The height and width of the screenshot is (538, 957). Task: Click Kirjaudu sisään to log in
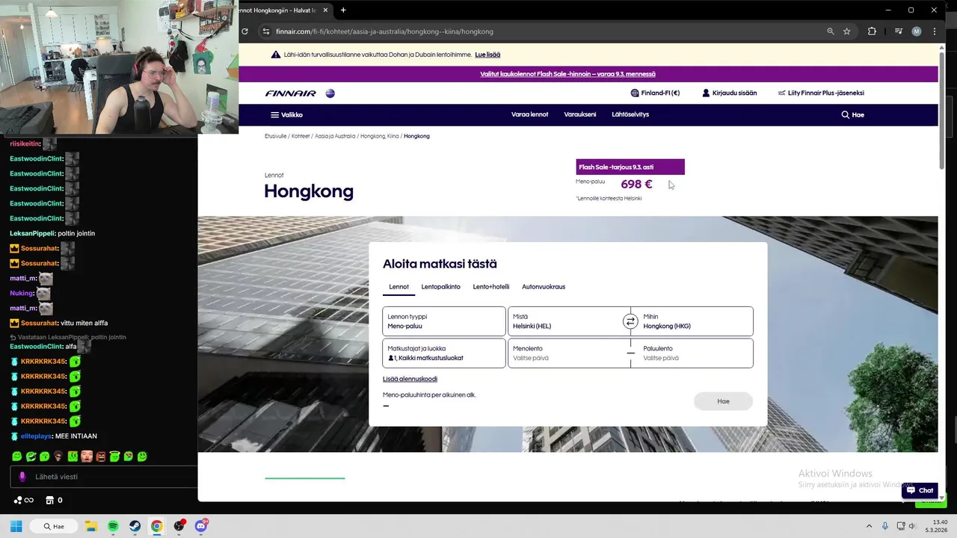pyautogui.click(x=729, y=93)
